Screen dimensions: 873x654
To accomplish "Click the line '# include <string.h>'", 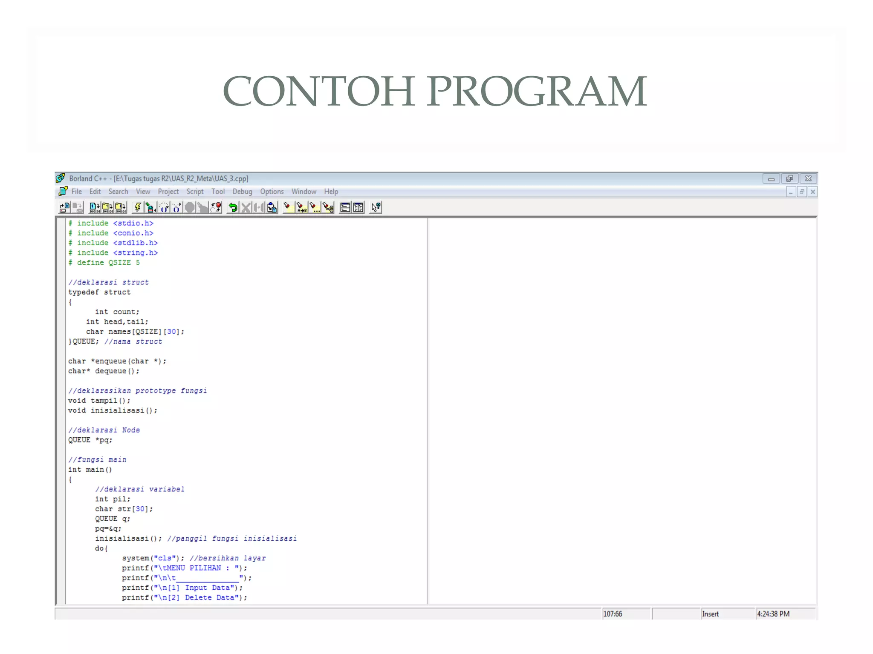I will pos(113,252).
